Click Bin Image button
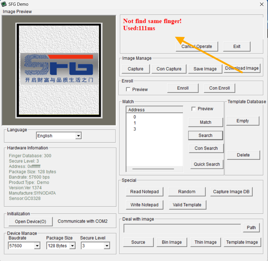The width and height of the screenshot is (268, 261). 172,242
